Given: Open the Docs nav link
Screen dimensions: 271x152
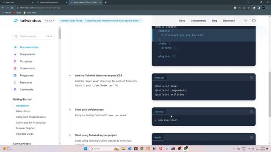Looking at the screenshot, I should [x=182, y=21].
